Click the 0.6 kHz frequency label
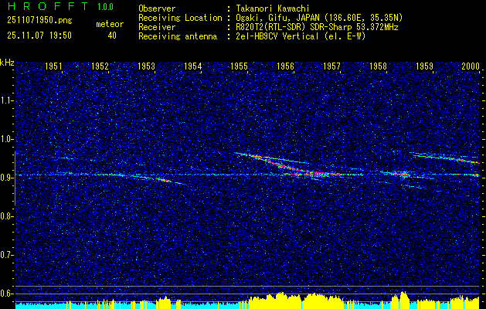The image size is (486, 309). (x=6, y=294)
